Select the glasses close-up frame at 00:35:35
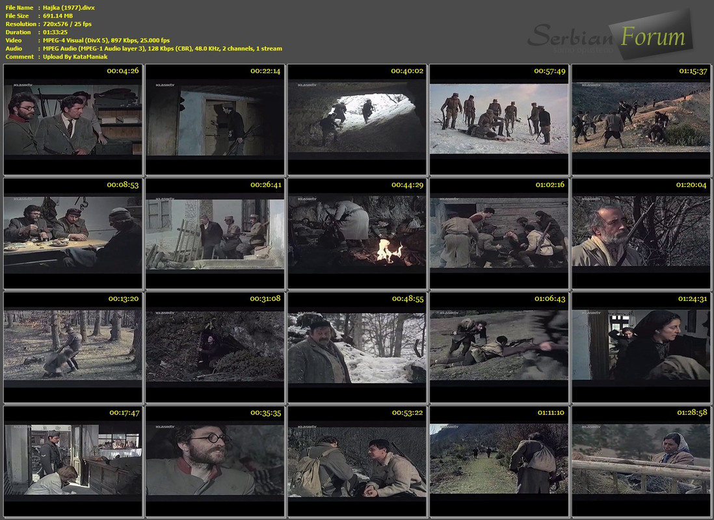 (x=215, y=461)
